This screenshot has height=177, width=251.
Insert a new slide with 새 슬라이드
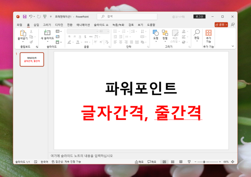[47, 33]
